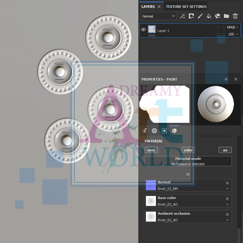
Task: Click the Material mode resource button
Action: coord(188,161)
